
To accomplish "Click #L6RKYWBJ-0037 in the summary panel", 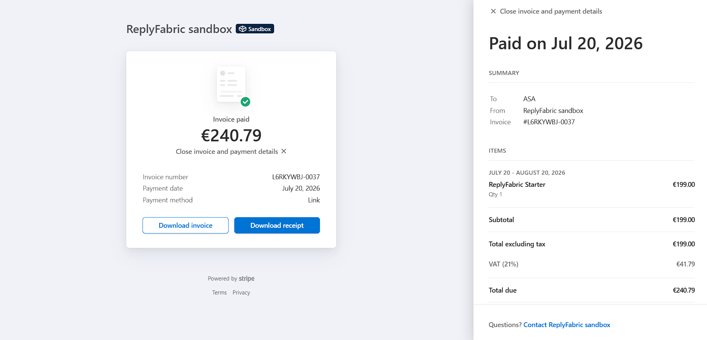I will coord(549,122).
